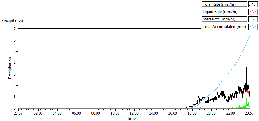The image size is (259, 121).
Task: Click the 6 tick on y-axis
Action: coord(14,40)
